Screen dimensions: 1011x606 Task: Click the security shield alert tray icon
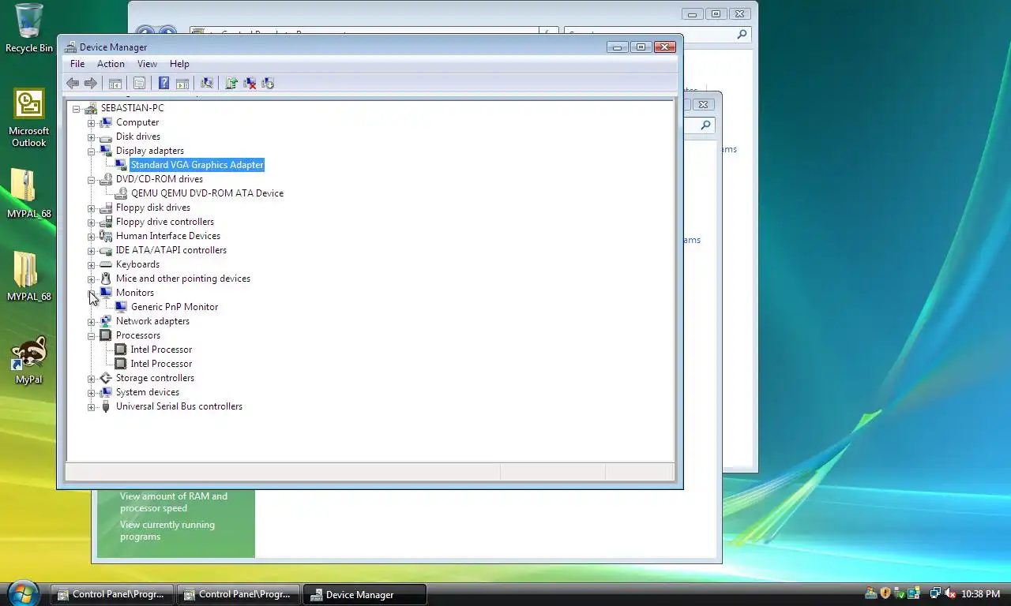click(x=885, y=593)
